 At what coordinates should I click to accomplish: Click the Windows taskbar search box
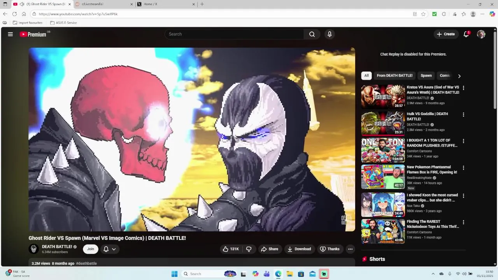coord(209,274)
